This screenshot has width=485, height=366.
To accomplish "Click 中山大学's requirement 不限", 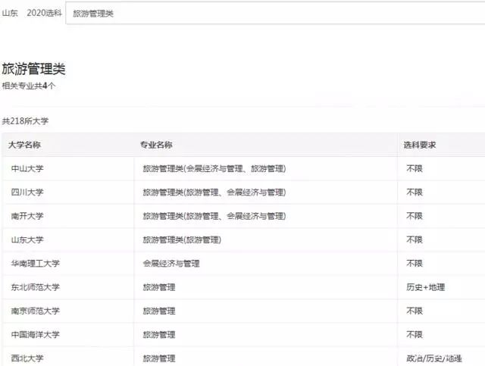I will coord(415,169).
